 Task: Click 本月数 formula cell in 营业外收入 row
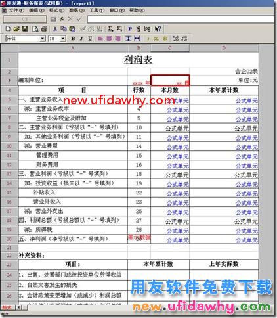click(x=170, y=202)
